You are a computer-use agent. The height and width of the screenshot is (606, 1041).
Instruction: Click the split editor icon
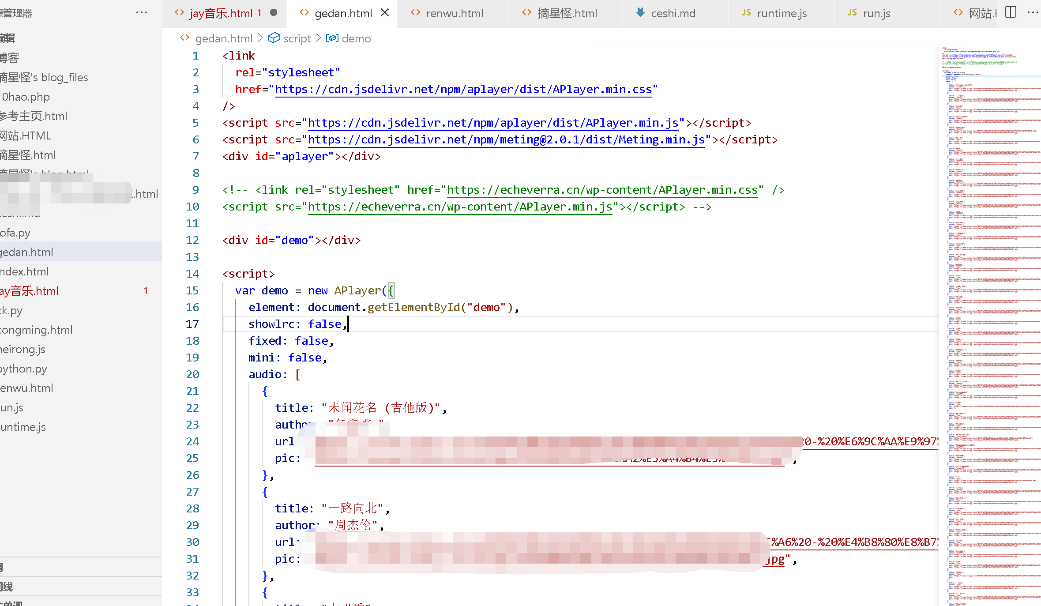click(x=1010, y=12)
